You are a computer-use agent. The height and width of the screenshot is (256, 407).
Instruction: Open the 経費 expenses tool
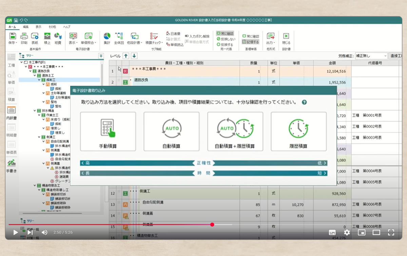point(58,38)
